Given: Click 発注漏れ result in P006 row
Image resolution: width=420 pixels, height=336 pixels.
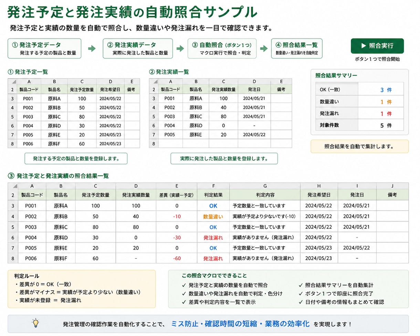Looking at the screenshot, I should 213,258.
